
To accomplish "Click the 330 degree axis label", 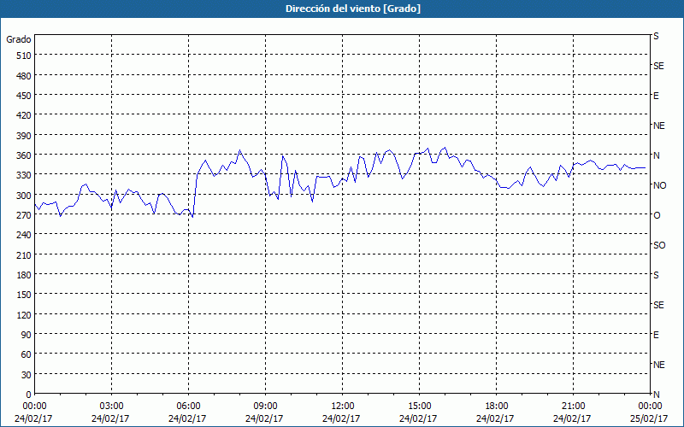I will point(24,175).
